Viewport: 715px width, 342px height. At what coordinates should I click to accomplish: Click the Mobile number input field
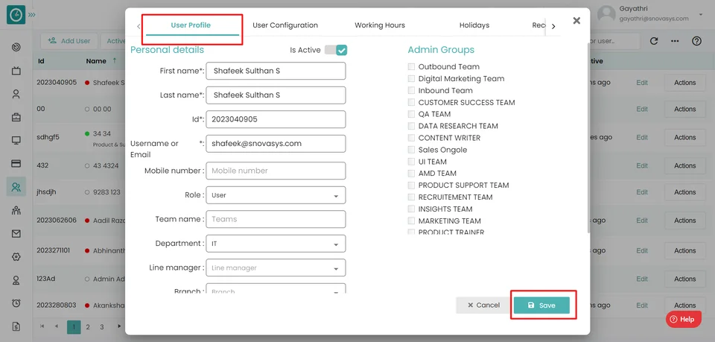pos(274,171)
